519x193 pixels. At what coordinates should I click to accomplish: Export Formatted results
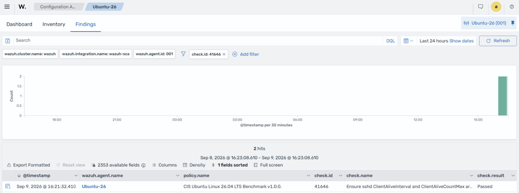[28, 165]
